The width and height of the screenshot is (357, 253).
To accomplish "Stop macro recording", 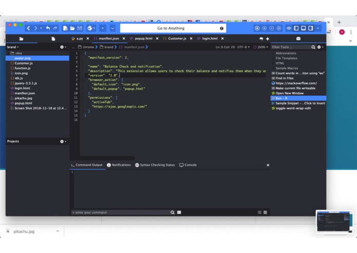I will point(265,28).
